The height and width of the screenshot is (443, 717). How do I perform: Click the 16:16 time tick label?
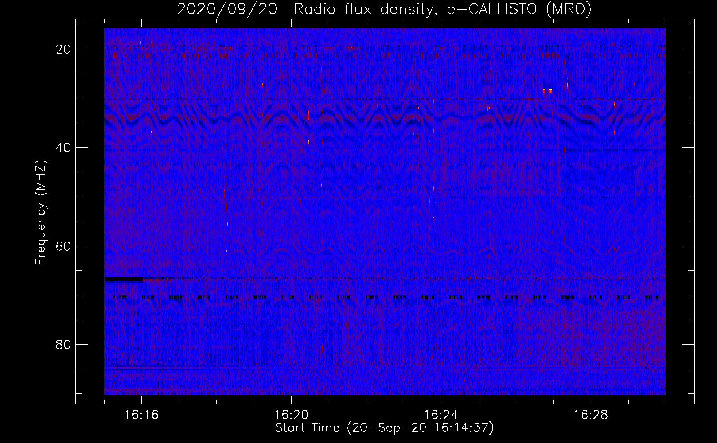coord(141,415)
